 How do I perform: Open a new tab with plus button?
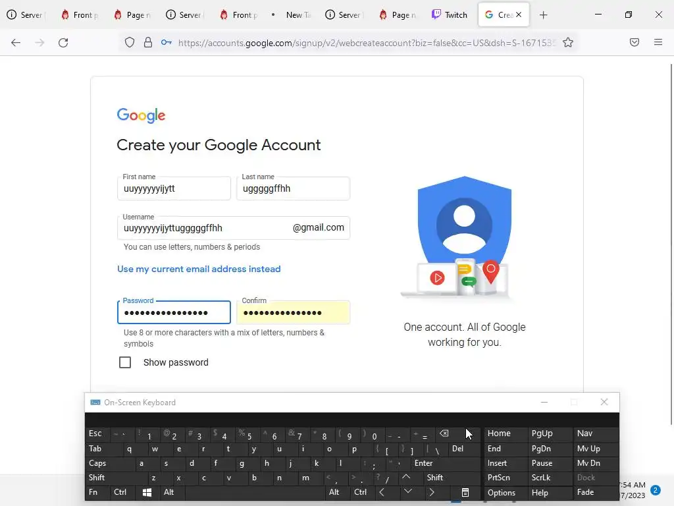tap(543, 15)
